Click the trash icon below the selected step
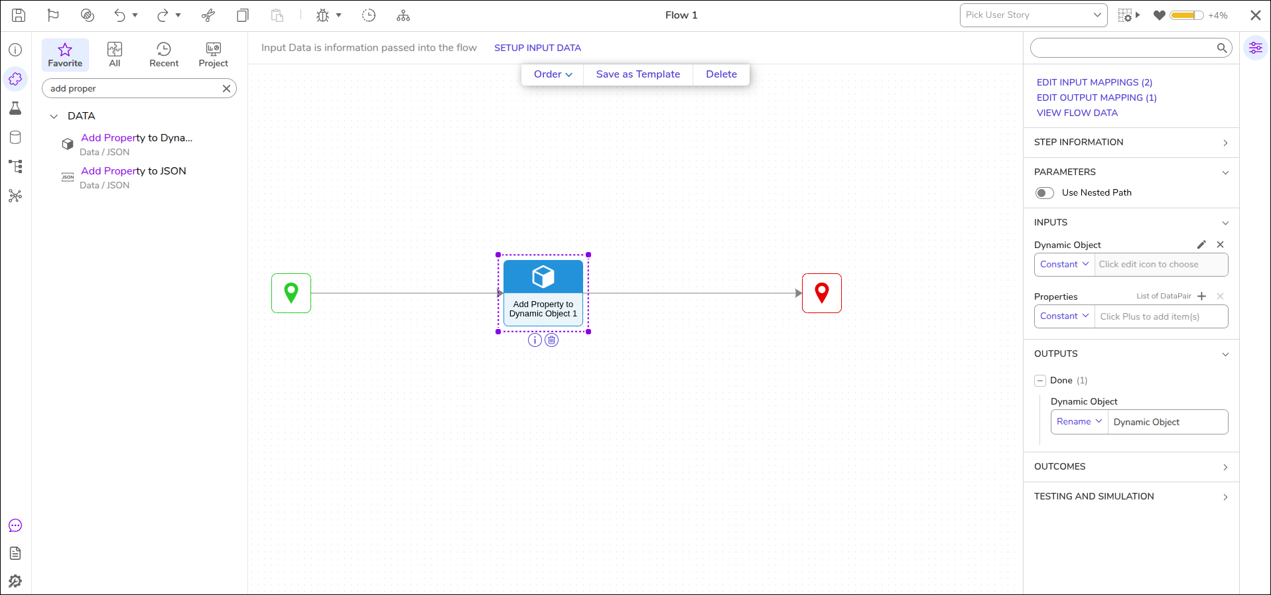1271x595 pixels. (552, 340)
